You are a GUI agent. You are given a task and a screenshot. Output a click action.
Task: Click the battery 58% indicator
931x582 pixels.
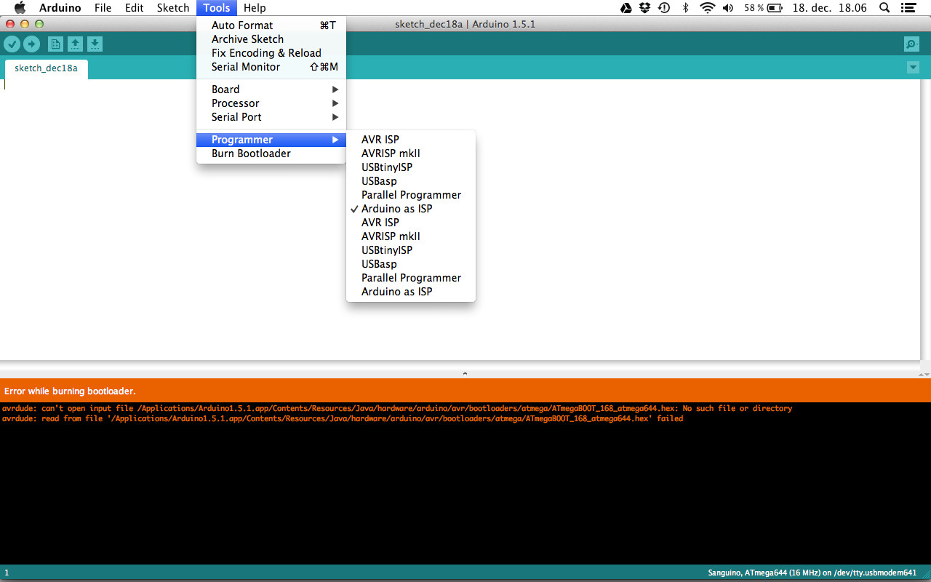763,8
